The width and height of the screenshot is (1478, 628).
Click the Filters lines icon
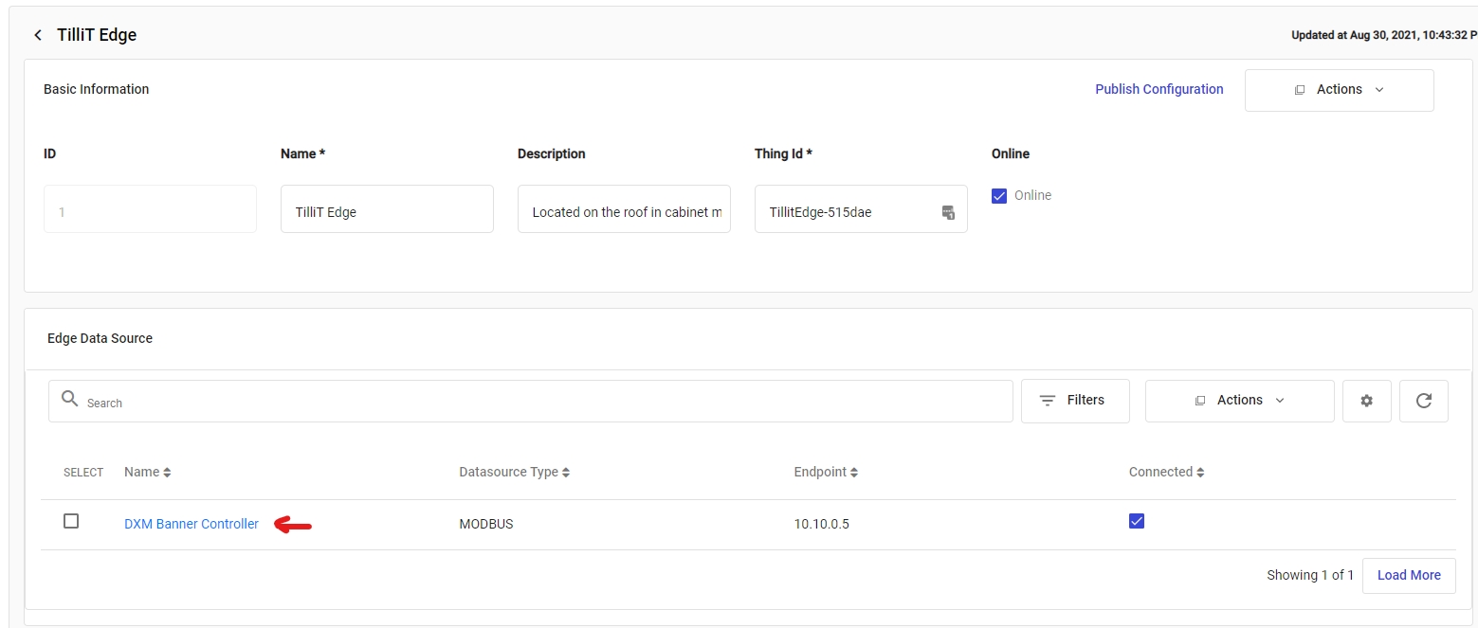click(1048, 401)
